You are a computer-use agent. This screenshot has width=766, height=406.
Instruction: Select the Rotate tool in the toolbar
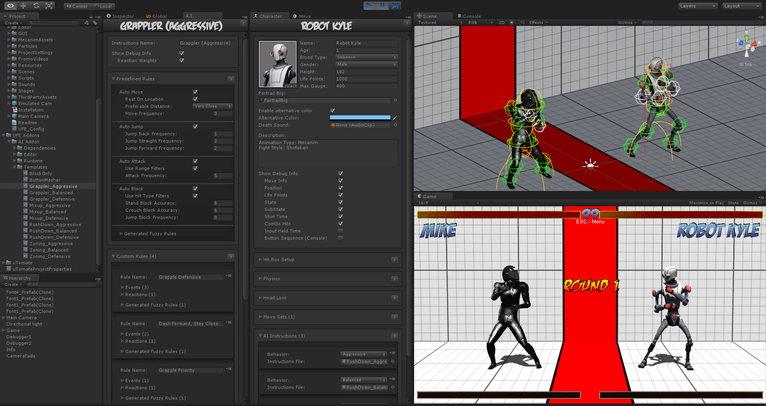tap(36, 6)
